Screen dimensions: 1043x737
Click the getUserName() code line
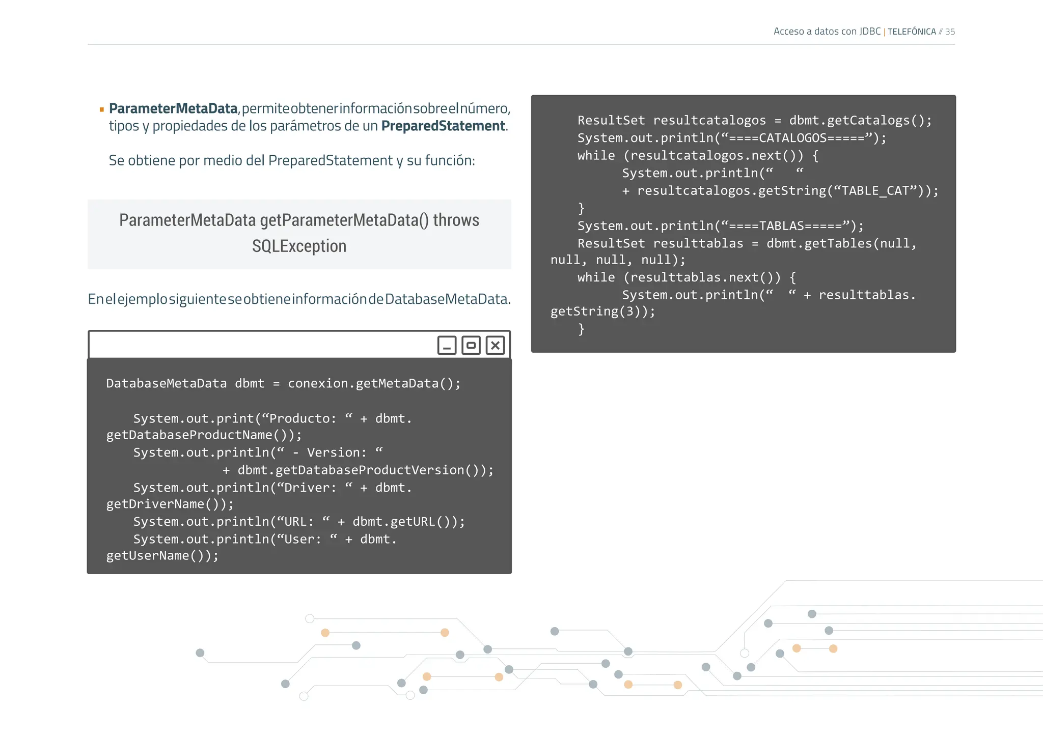[x=162, y=555]
